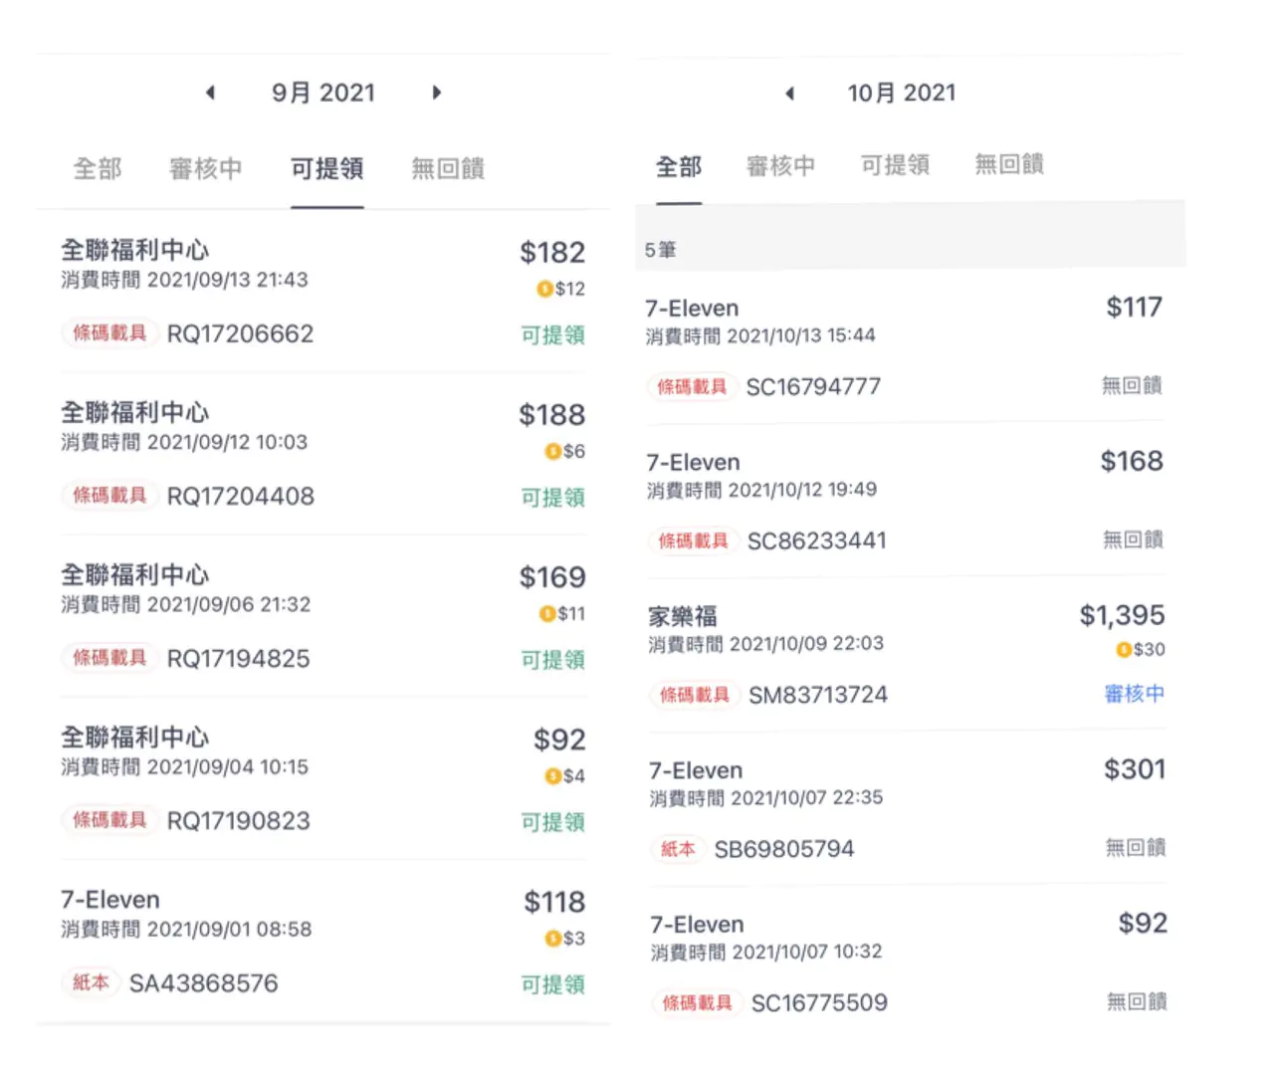Click 紙本 tag beside SA43868576
Image resolution: width=1274 pixels, height=1074 pixels.
pyautogui.click(x=91, y=982)
